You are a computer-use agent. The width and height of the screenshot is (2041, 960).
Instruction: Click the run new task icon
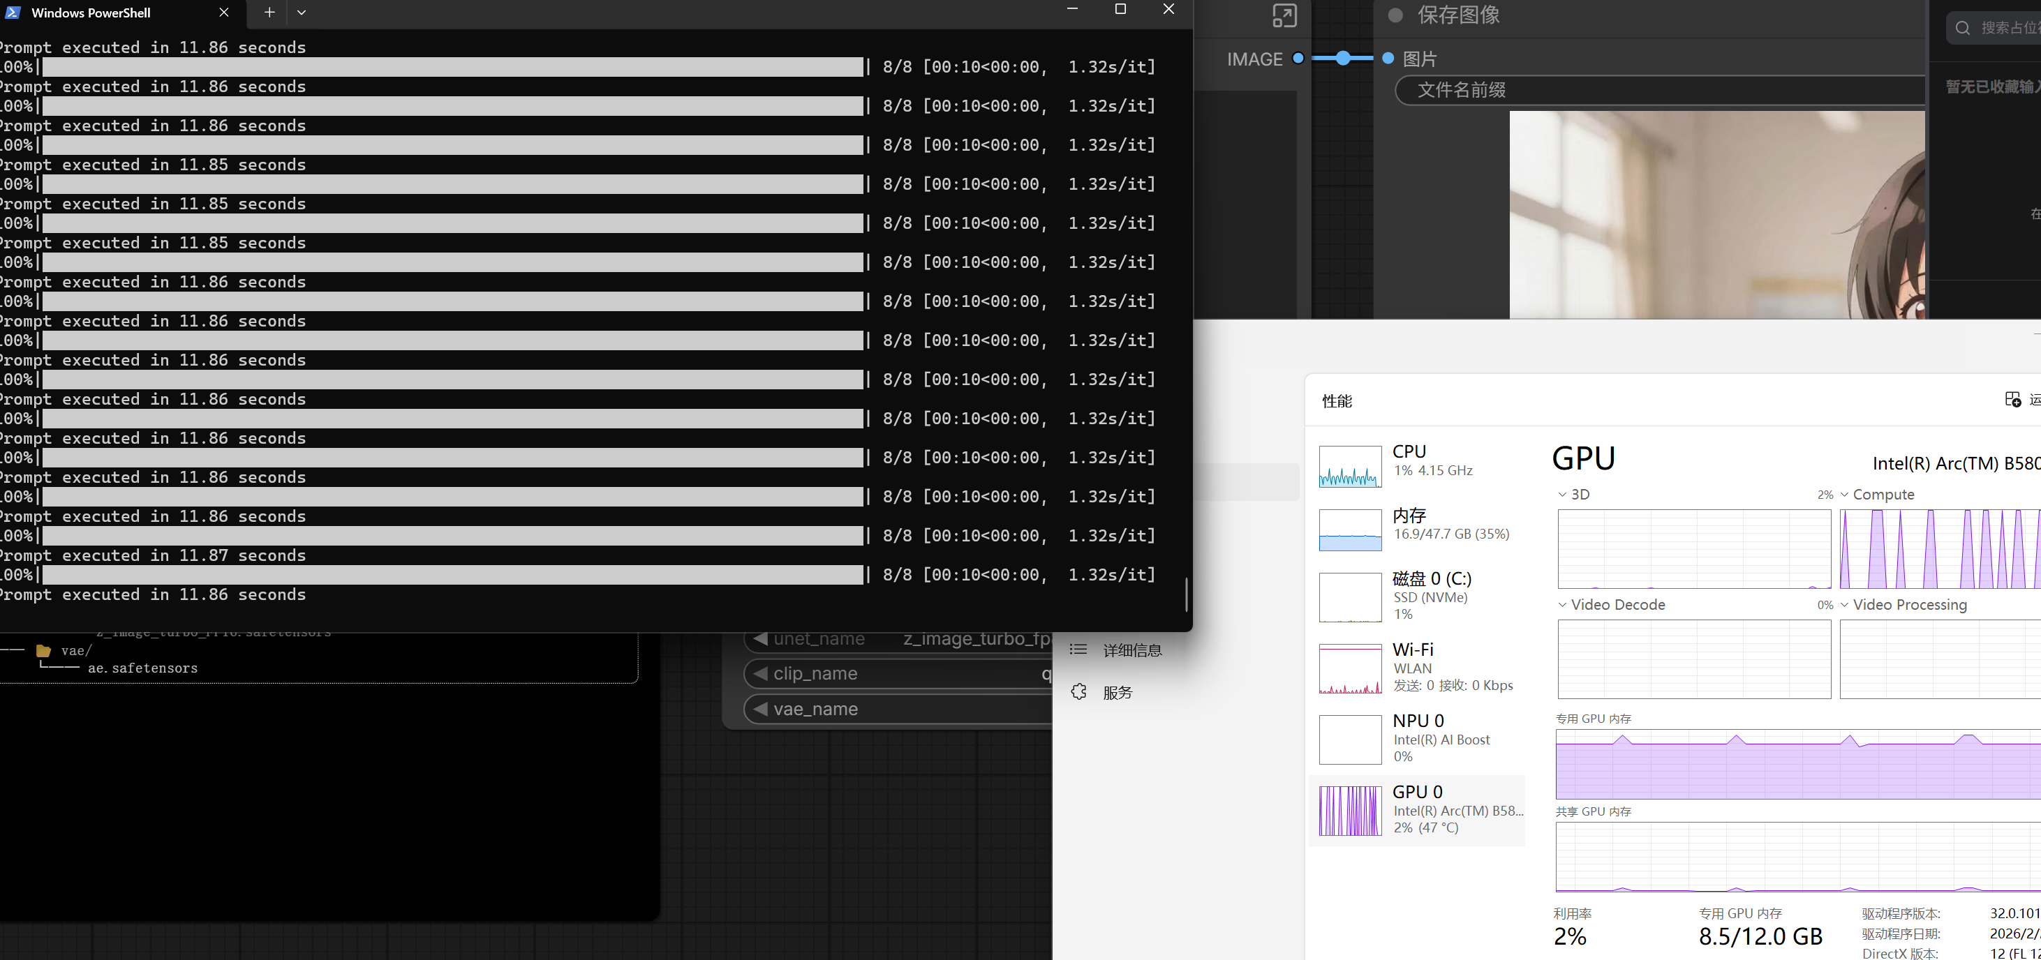point(2012,399)
